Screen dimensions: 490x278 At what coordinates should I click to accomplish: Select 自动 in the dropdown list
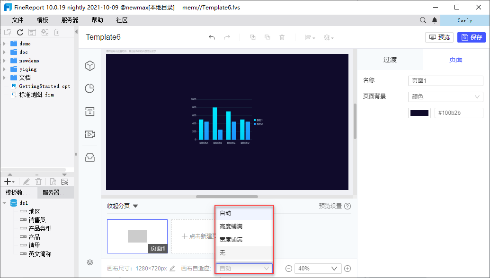[244, 213]
